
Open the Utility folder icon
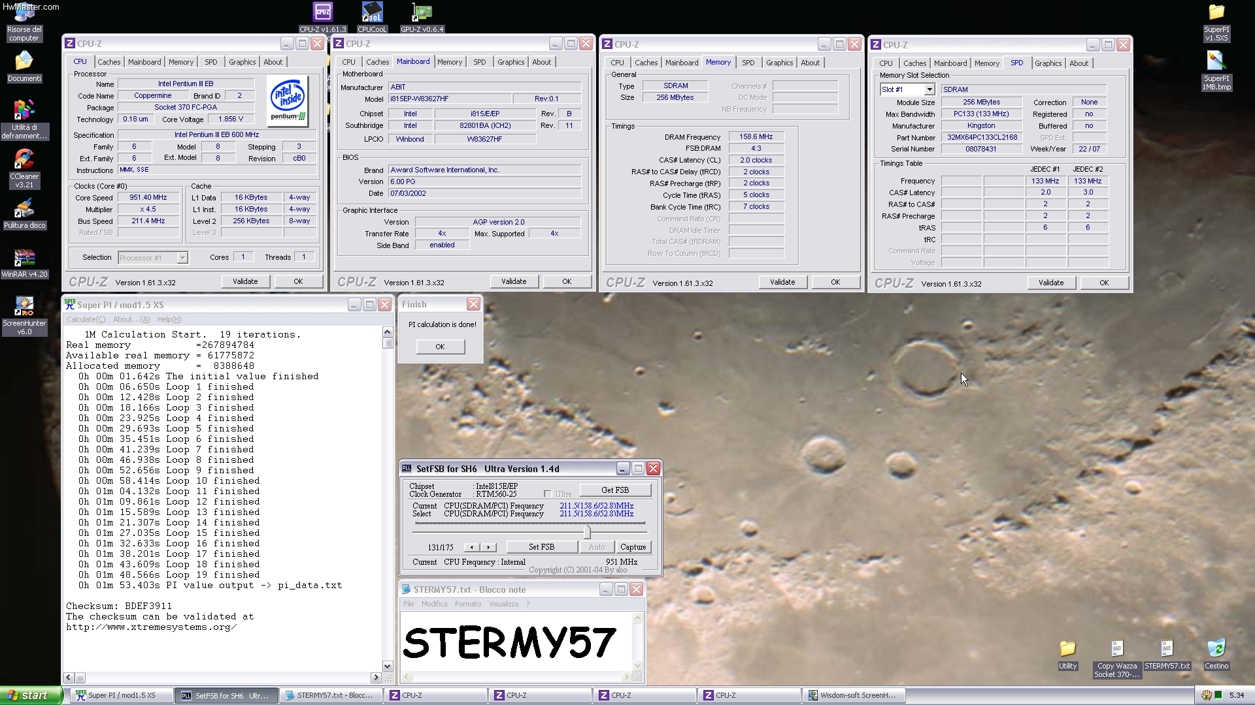pyautogui.click(x=1067, y=655)
